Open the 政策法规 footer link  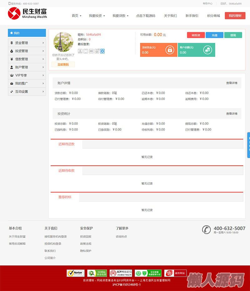[x=86, y=244]
